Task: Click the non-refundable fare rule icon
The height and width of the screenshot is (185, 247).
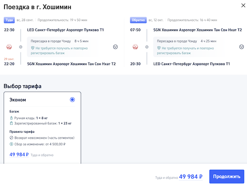Action: click(x=11, y=138)
